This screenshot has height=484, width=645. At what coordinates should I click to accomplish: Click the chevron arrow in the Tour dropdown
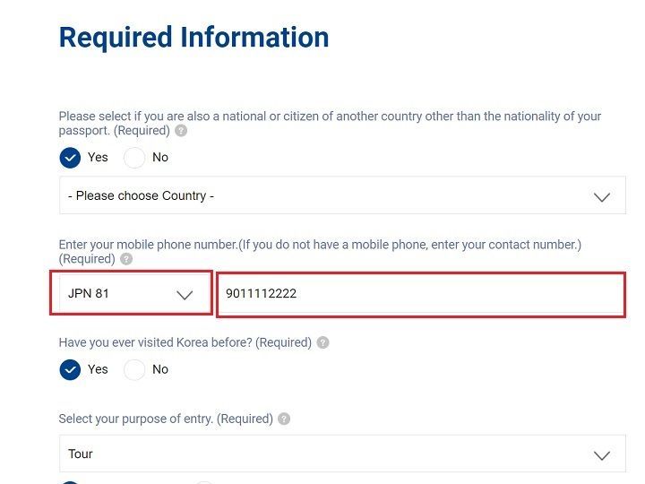click(x=602, y=454)
